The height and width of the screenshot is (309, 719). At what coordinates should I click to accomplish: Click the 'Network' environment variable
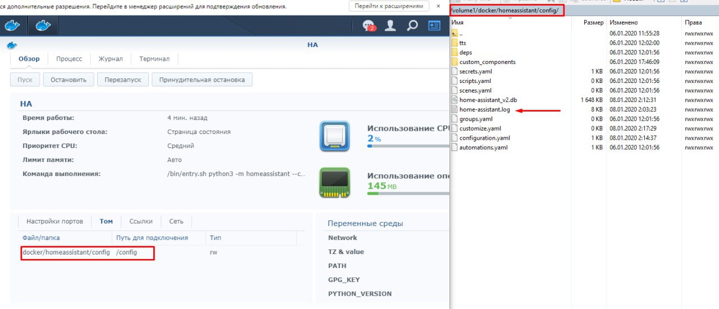343,238
